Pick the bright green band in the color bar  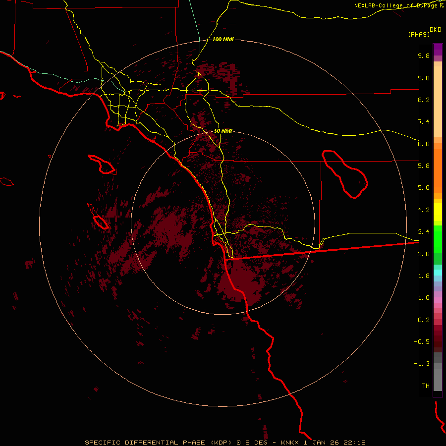coord(438,240)
